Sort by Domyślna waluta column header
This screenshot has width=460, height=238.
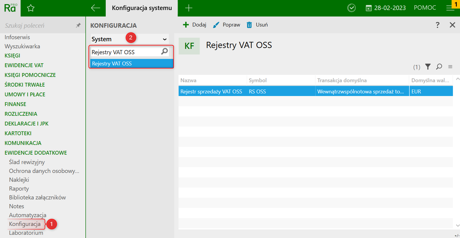pos(431,80)
